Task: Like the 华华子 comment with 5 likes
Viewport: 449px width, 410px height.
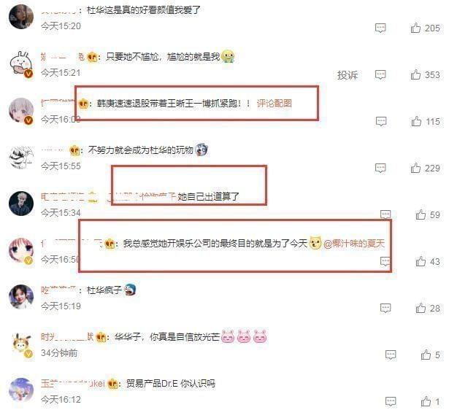Action: 426,355
